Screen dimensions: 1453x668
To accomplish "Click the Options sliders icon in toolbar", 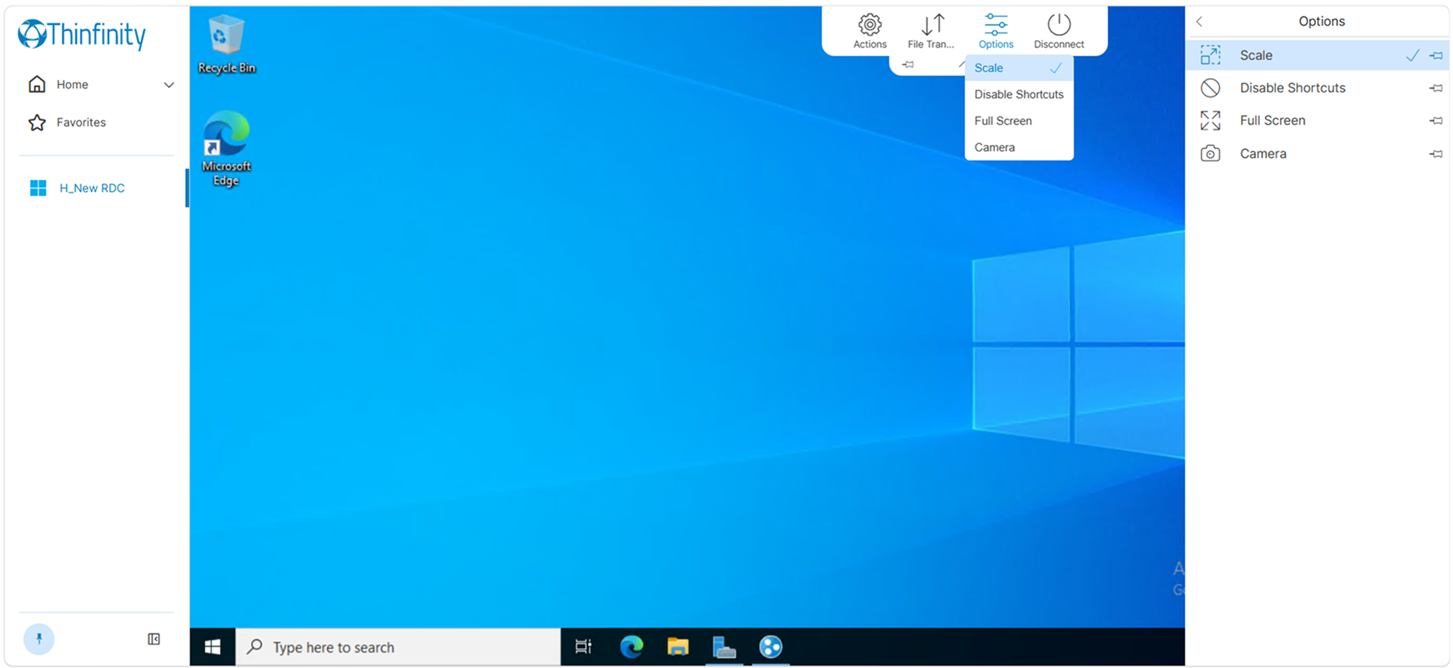I will 996,31.
